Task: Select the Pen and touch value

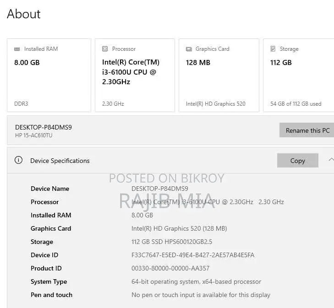Action: (x=201, y=295)
